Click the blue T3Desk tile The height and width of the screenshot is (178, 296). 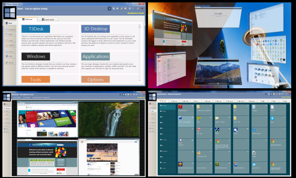click(x=36, y=29)
